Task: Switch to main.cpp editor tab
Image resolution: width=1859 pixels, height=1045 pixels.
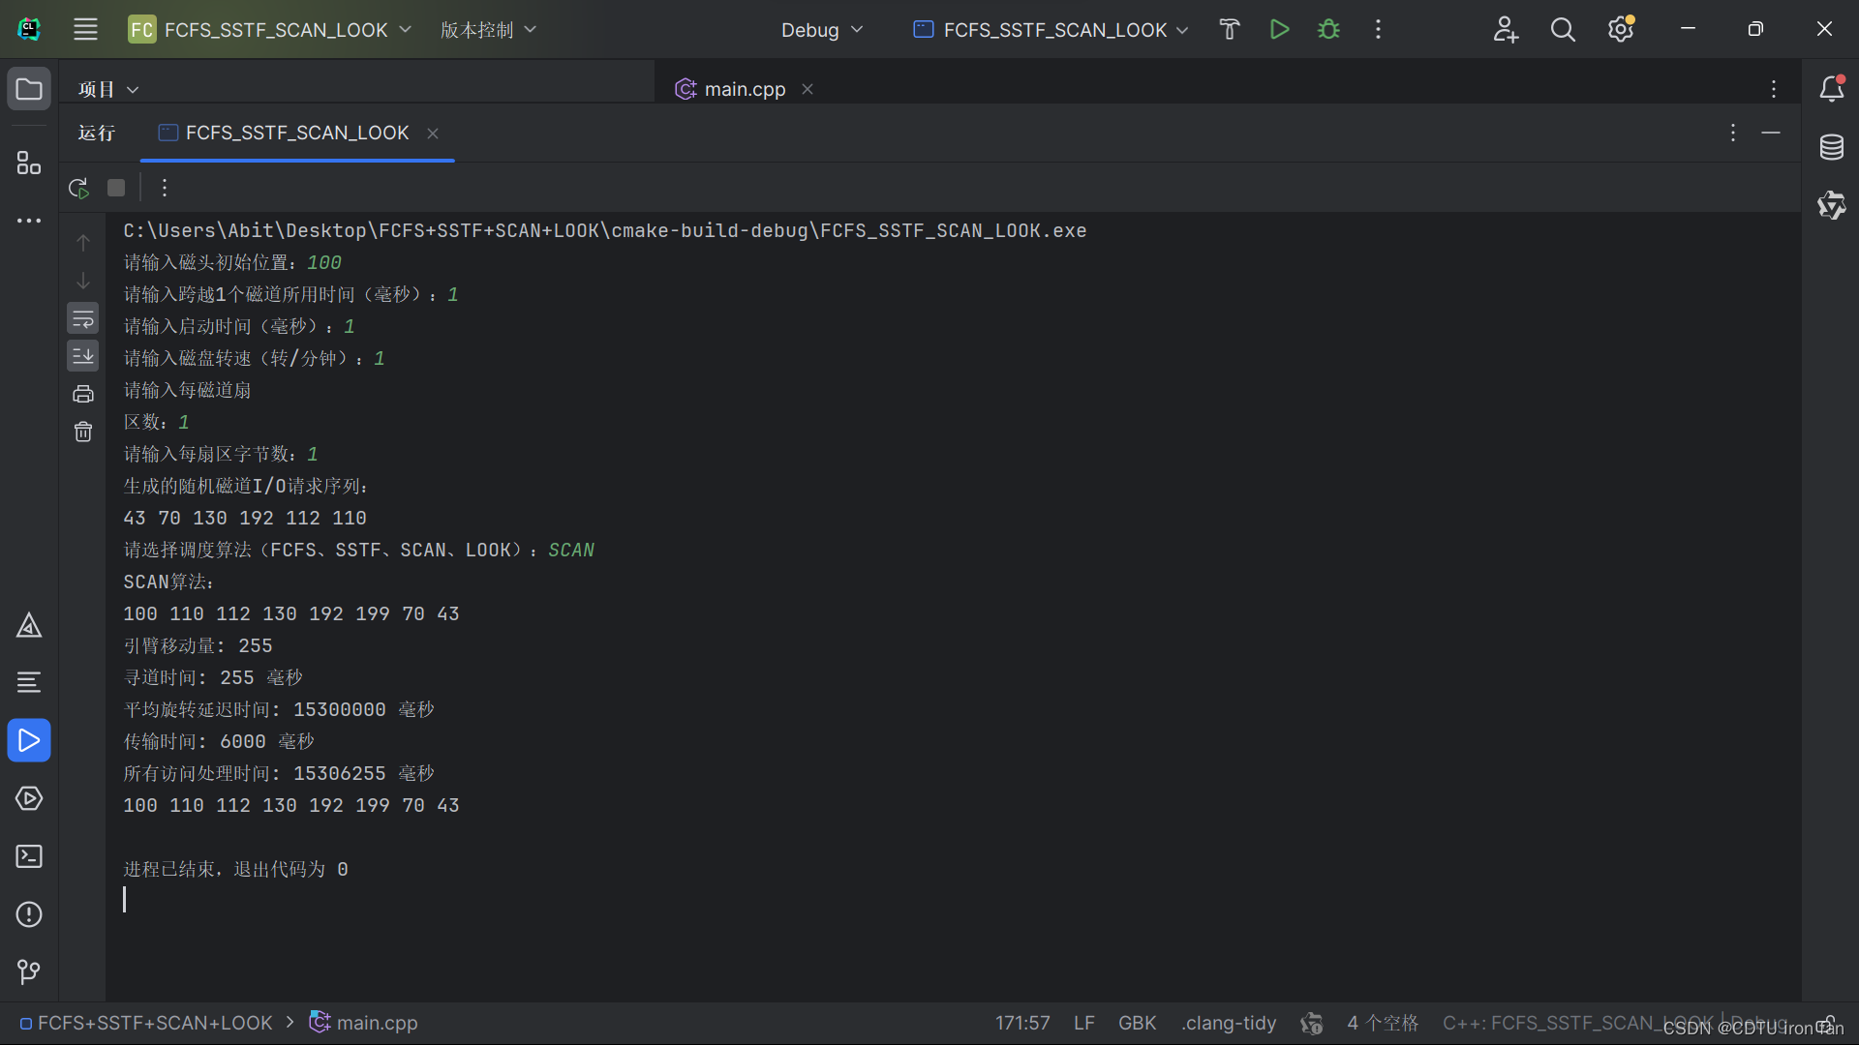Action: (745, 89)
